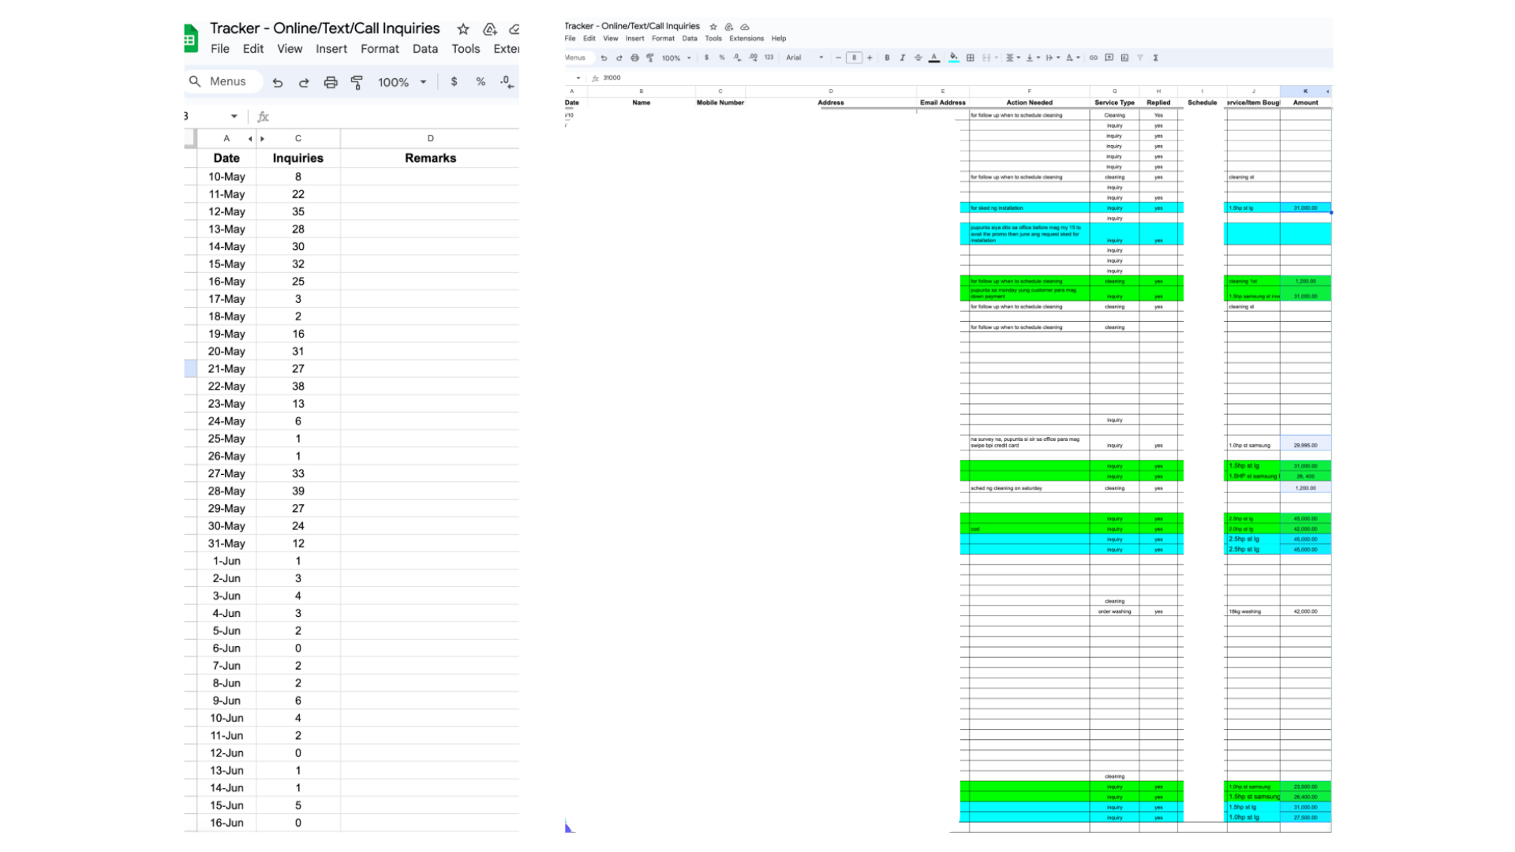The height and width of the screenshot is (852, 1515).
Task: Apply currency format to selected cell
Action: 705,58
